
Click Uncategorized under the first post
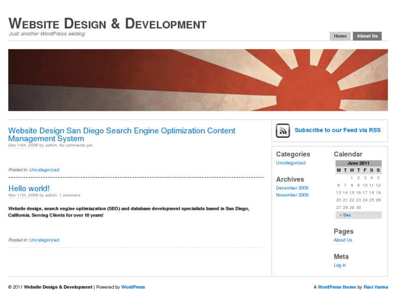pos(44,170)
